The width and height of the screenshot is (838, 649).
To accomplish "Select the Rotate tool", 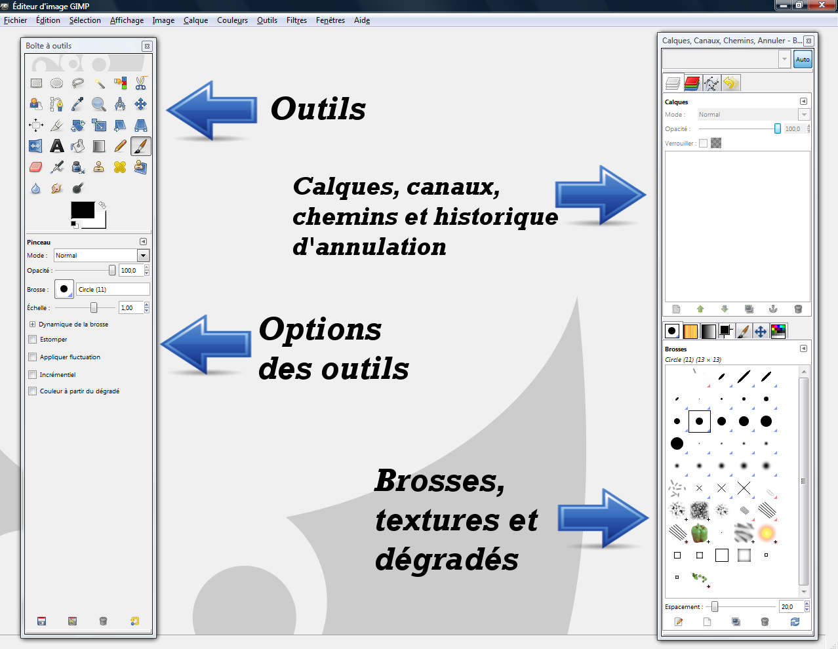I will [78, 125].
